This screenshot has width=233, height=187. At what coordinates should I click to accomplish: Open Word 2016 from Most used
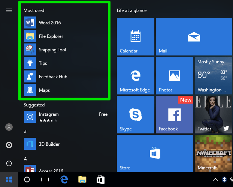click(x=49, y=23)
